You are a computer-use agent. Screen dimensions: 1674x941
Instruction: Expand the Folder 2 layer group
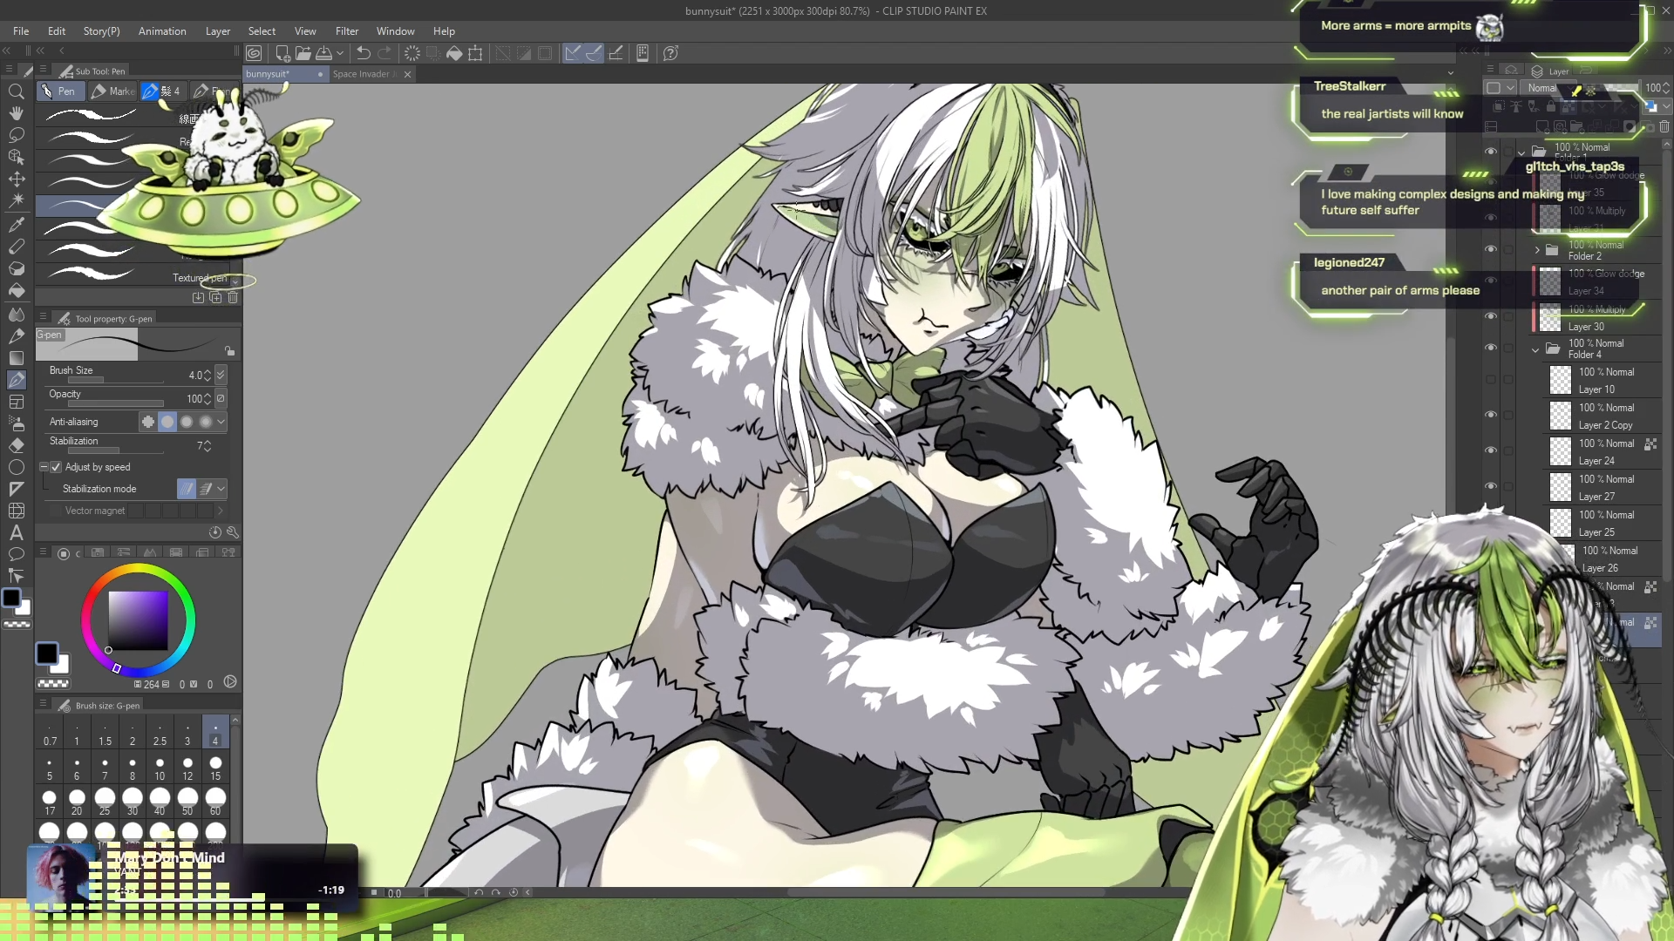pos(1537,250)
